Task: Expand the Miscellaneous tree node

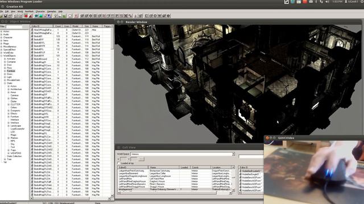Action: coord(1,46)
